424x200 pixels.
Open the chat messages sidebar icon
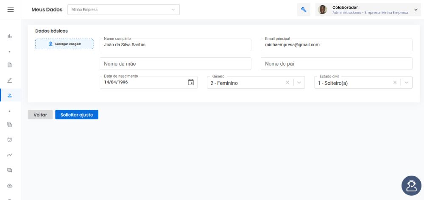(x=10, y=170)
